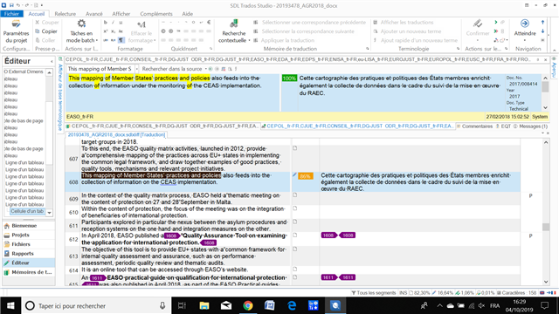Click the Copier button in clipboard group

pos(46,31)
